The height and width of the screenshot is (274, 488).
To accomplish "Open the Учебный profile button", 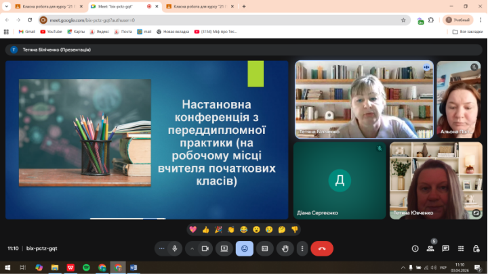I will click(457, 20).
